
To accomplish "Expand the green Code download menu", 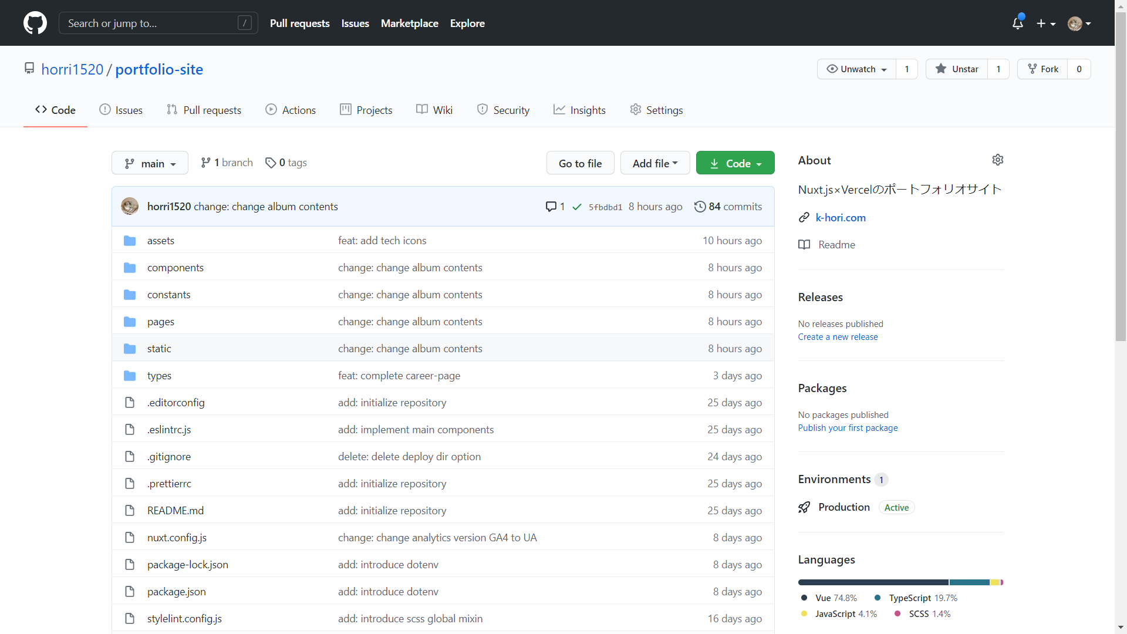I will pyautogui.click(x=735, y=163).
